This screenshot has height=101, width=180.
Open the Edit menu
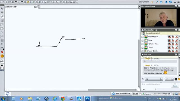10,2
